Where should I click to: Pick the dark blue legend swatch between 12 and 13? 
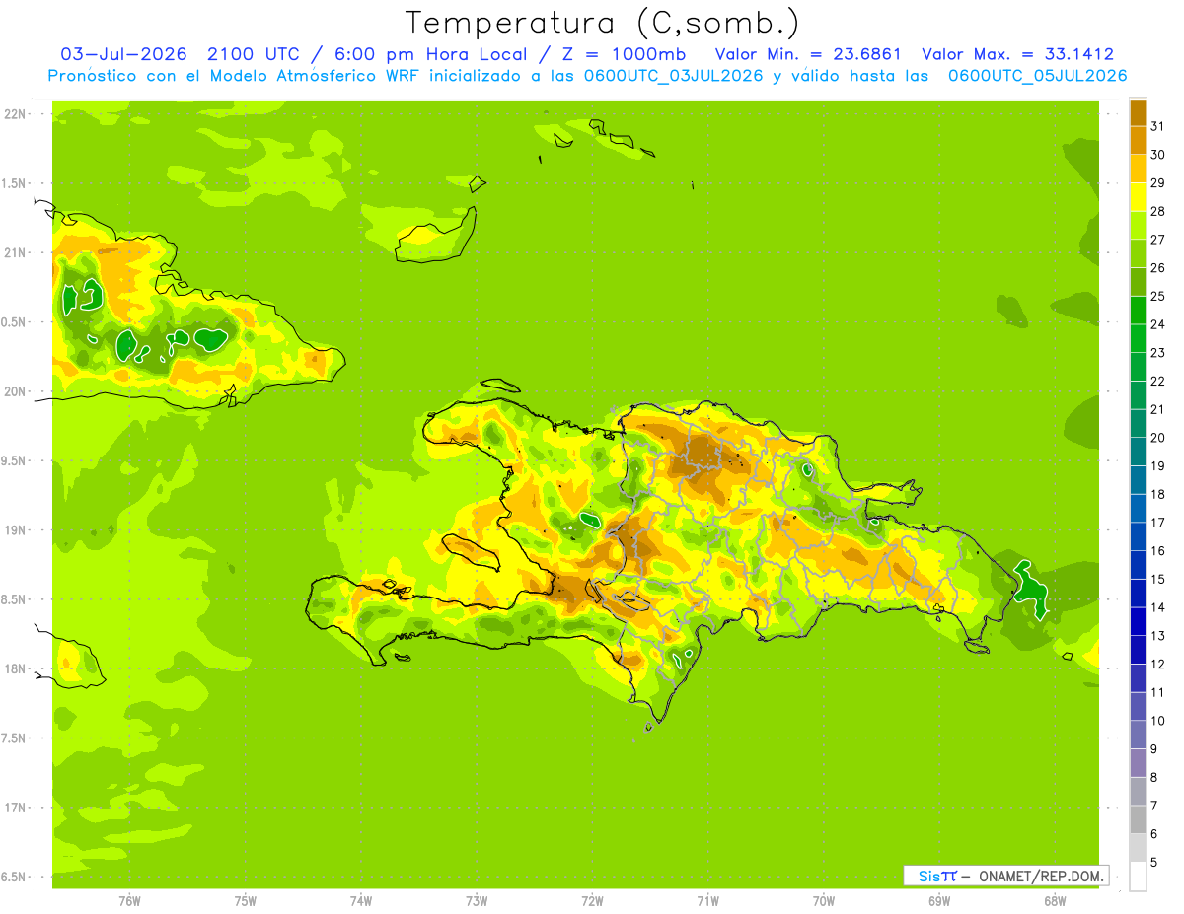click(1138, 650)
